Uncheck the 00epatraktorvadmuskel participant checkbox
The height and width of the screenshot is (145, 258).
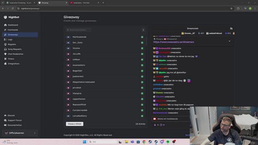[x=142, y=82]
